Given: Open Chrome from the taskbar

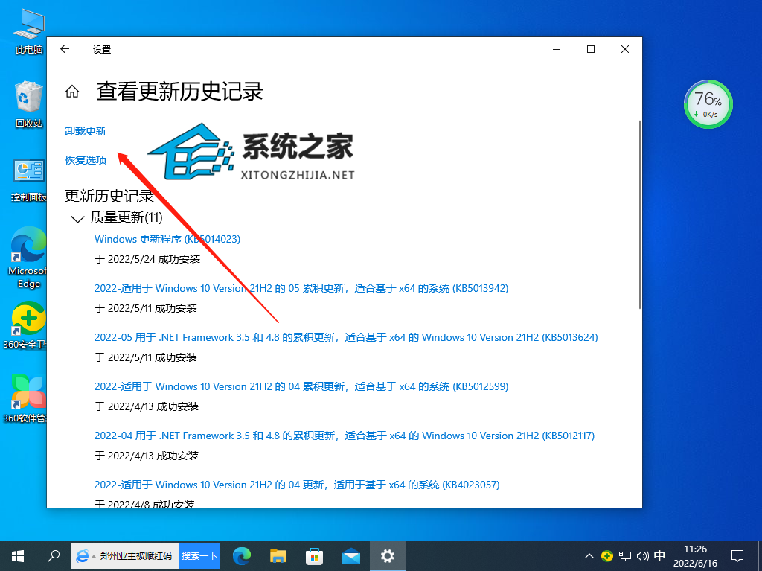Looking at the screenshot, I should click(243, 555).
